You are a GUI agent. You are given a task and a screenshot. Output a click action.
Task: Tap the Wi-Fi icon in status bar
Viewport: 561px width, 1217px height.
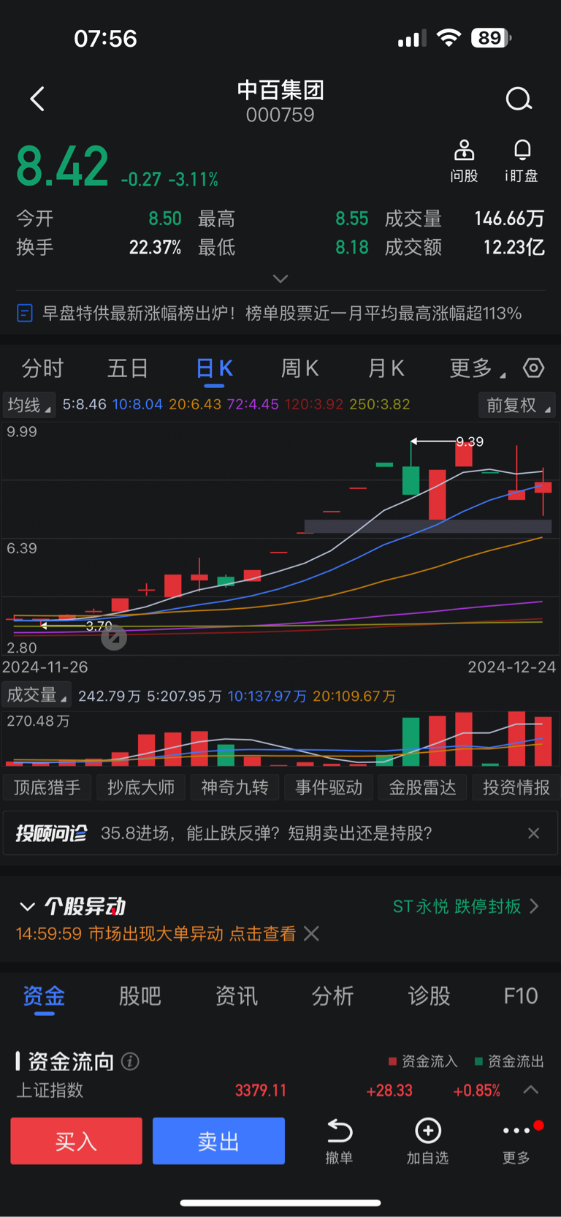click(449, 38)
